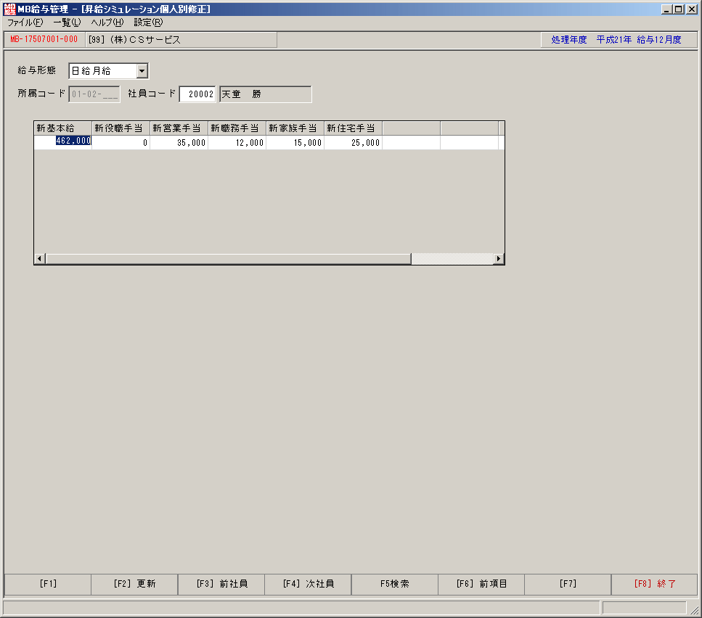Viewport: 702px width, 618px height.
Task: Open the ファイル(F) menu
Action: pos(25,22)
